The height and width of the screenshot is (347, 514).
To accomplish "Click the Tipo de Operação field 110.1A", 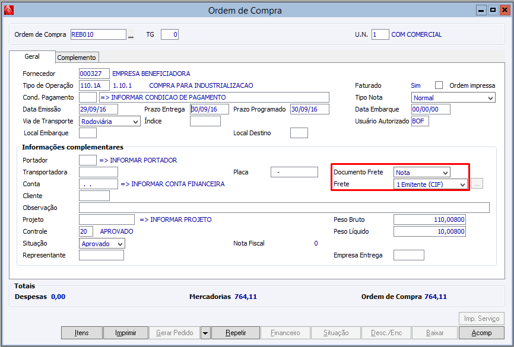I will pos(94,85).
